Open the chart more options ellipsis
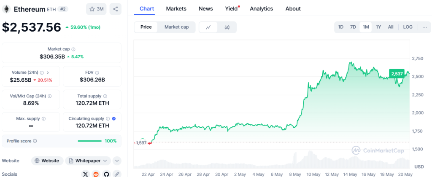 click(x=424, y=27)
